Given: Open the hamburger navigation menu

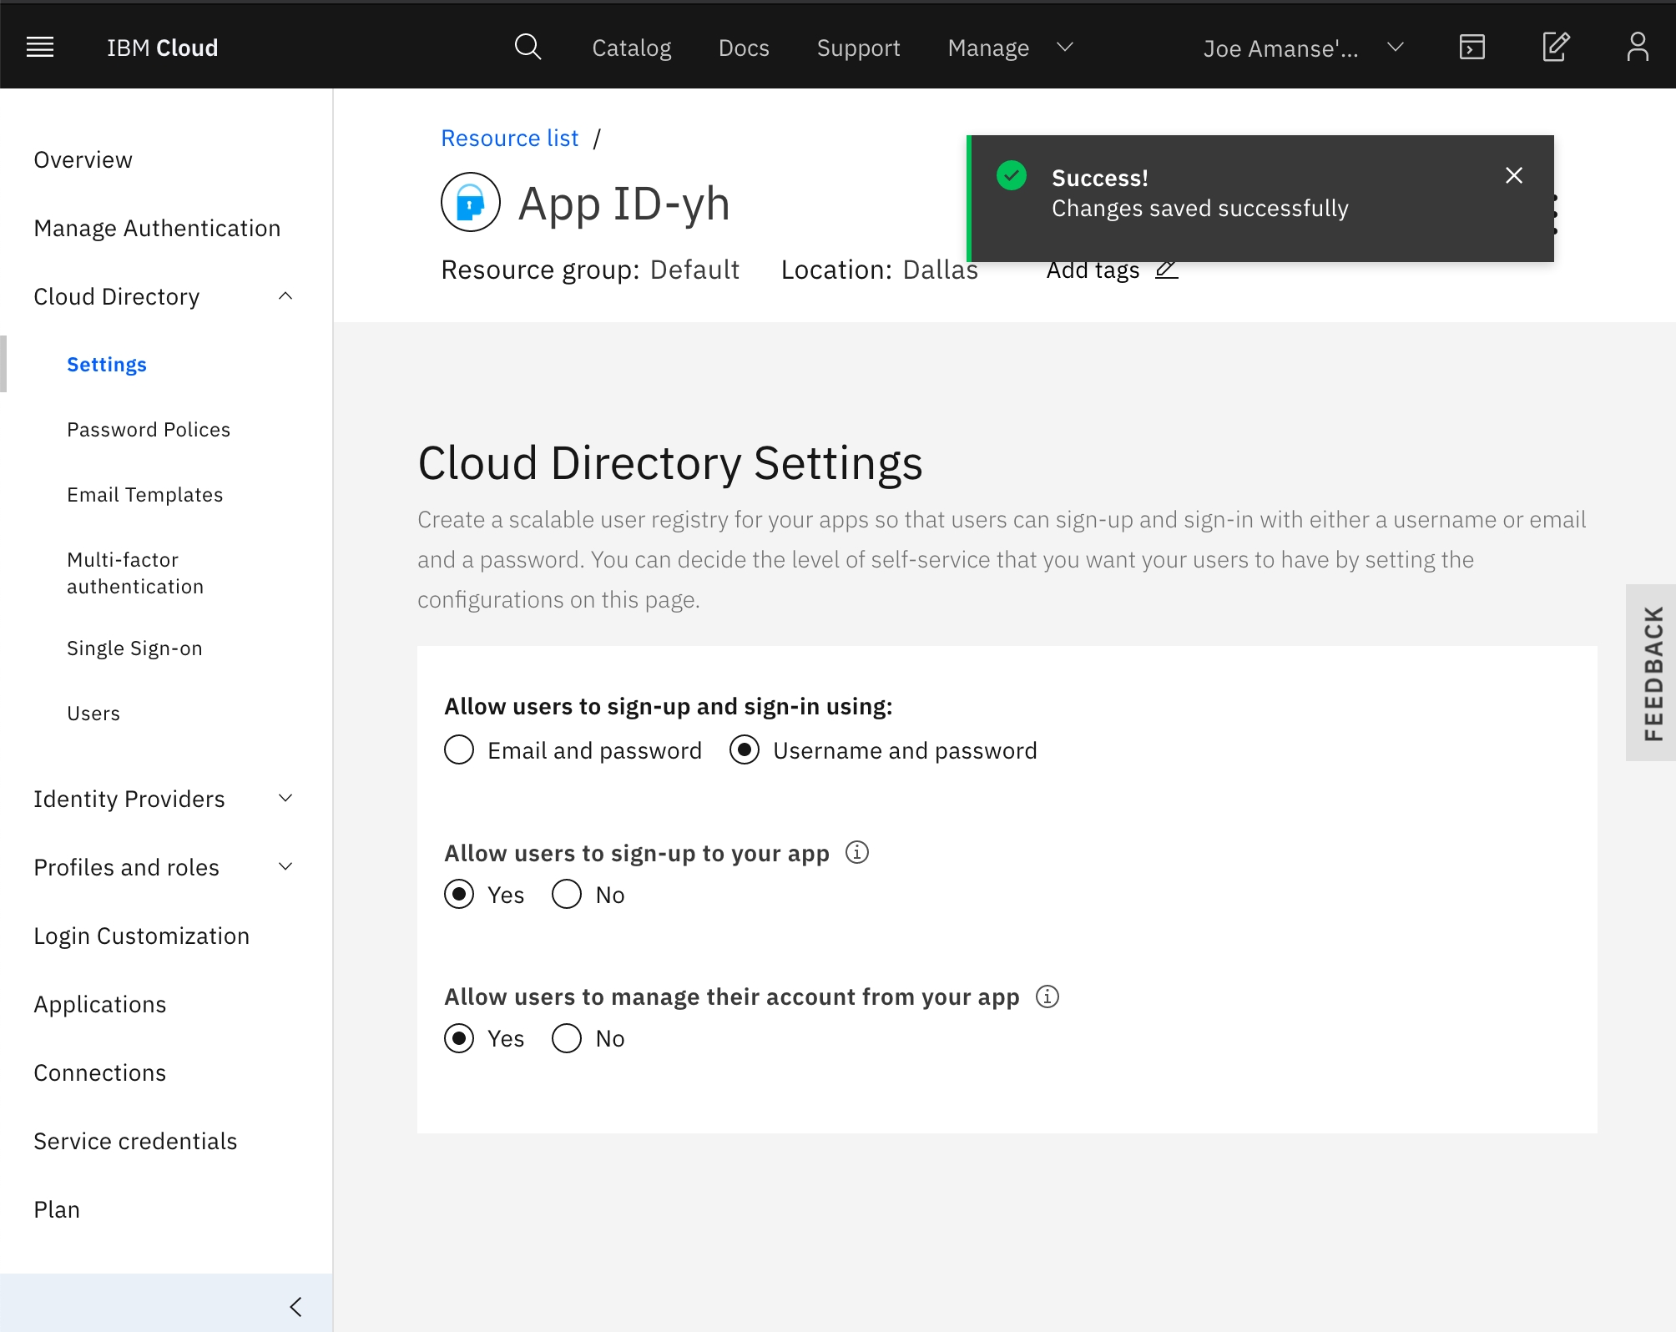Looking at the screenshot, I should tap(40, 48).
